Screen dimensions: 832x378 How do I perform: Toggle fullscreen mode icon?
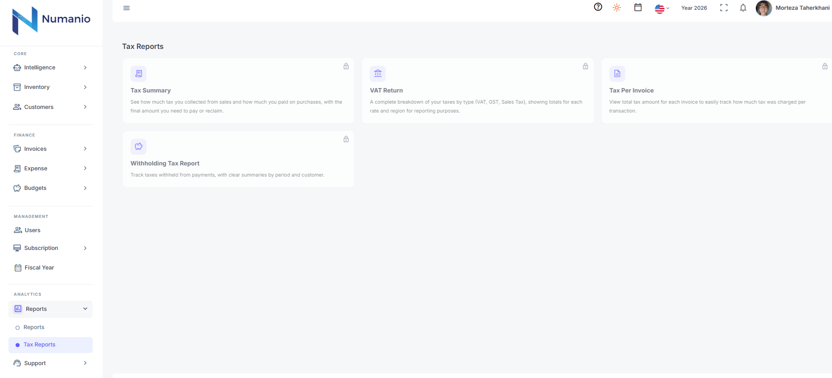click(x=724, y=8)
